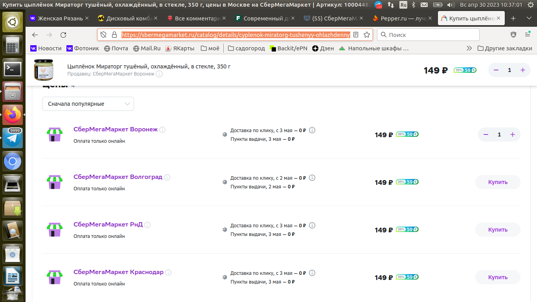Toggle reader view in the address bar
Viewport: 537px width, 302px height.
point(356,35)
